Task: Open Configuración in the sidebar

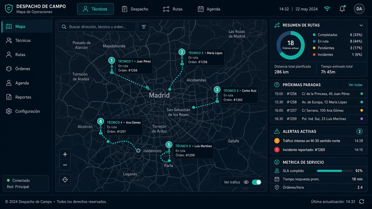Action: point(27,111)
